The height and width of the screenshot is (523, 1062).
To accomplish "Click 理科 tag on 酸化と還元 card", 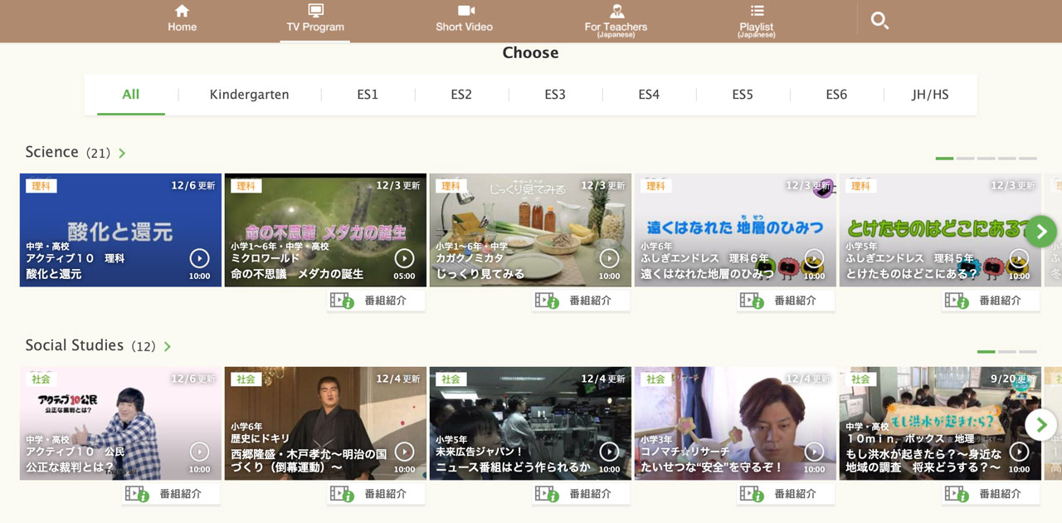I will pyautogui.click(x=41, y=186).
